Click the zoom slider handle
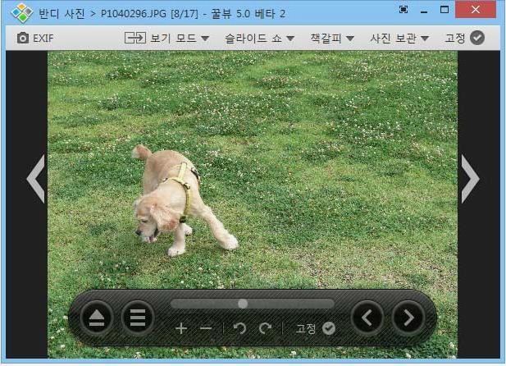This screenshot has height=366, width=506. 243,304
